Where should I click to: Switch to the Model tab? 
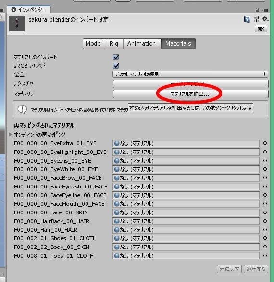[94, 44]
